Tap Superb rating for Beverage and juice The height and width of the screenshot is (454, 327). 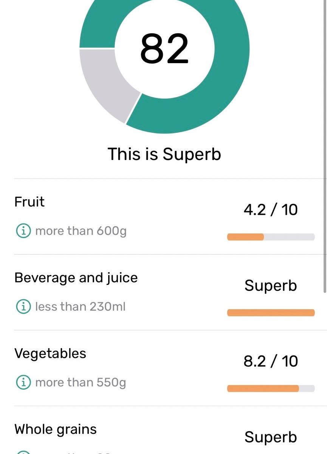click(271, 286)
